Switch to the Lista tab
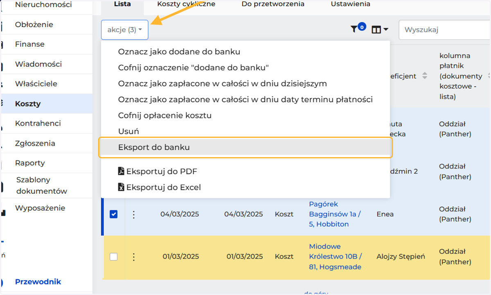491x295 pixels. (122, 4)
